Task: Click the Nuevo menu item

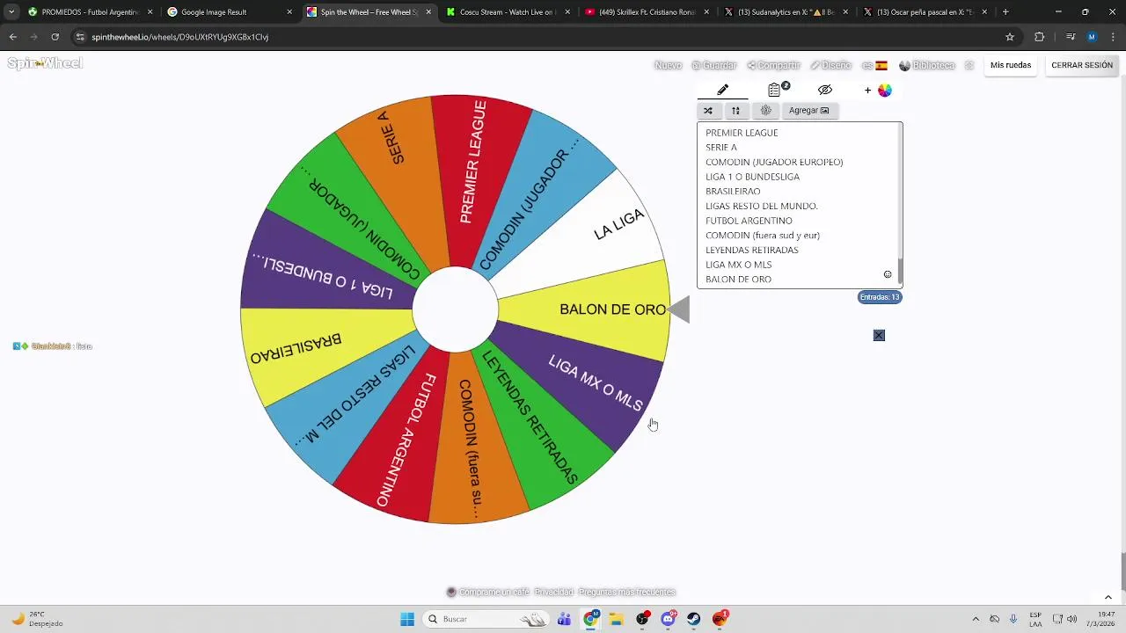Action: pos(668,65)
